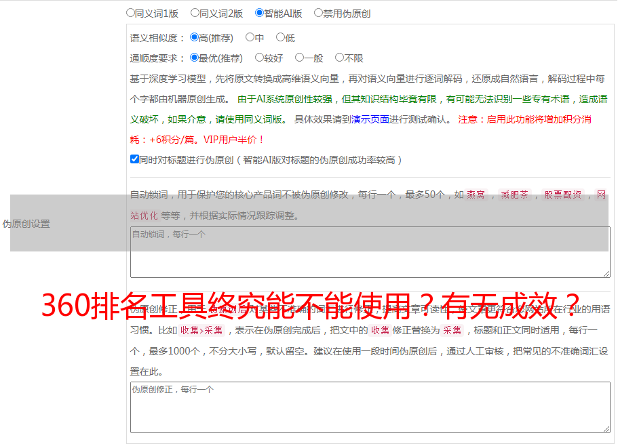The height and width of the screenshot is (446, 618).
Task: Click the 减肥茶 example keyword
Action: 514,195
